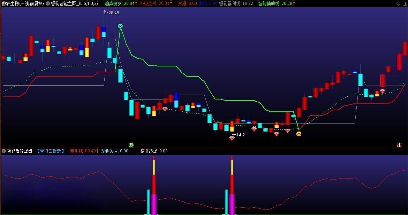This screenshot has width=408, height=215.
Task: Click the 精准起爆: 0.00 readout
Action: (154, 151)
